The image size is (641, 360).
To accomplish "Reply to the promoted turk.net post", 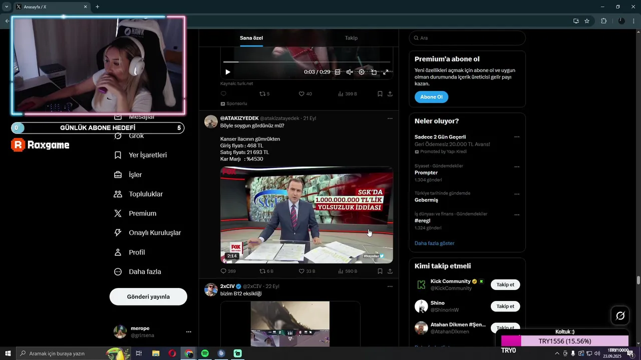I will pos(224,93).
